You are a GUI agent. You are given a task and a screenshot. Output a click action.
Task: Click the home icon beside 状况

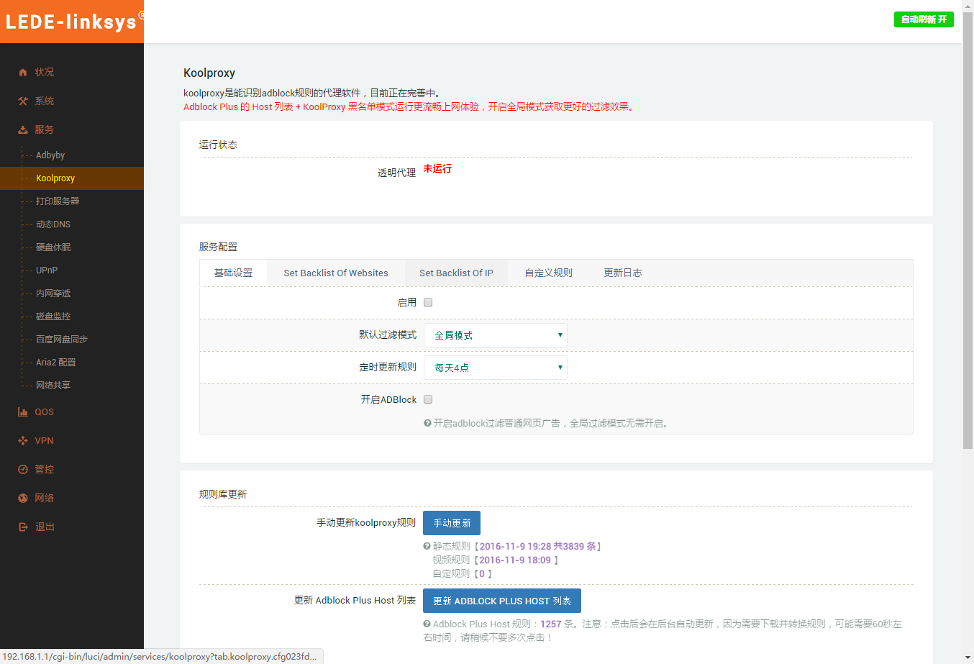point(23,72)
